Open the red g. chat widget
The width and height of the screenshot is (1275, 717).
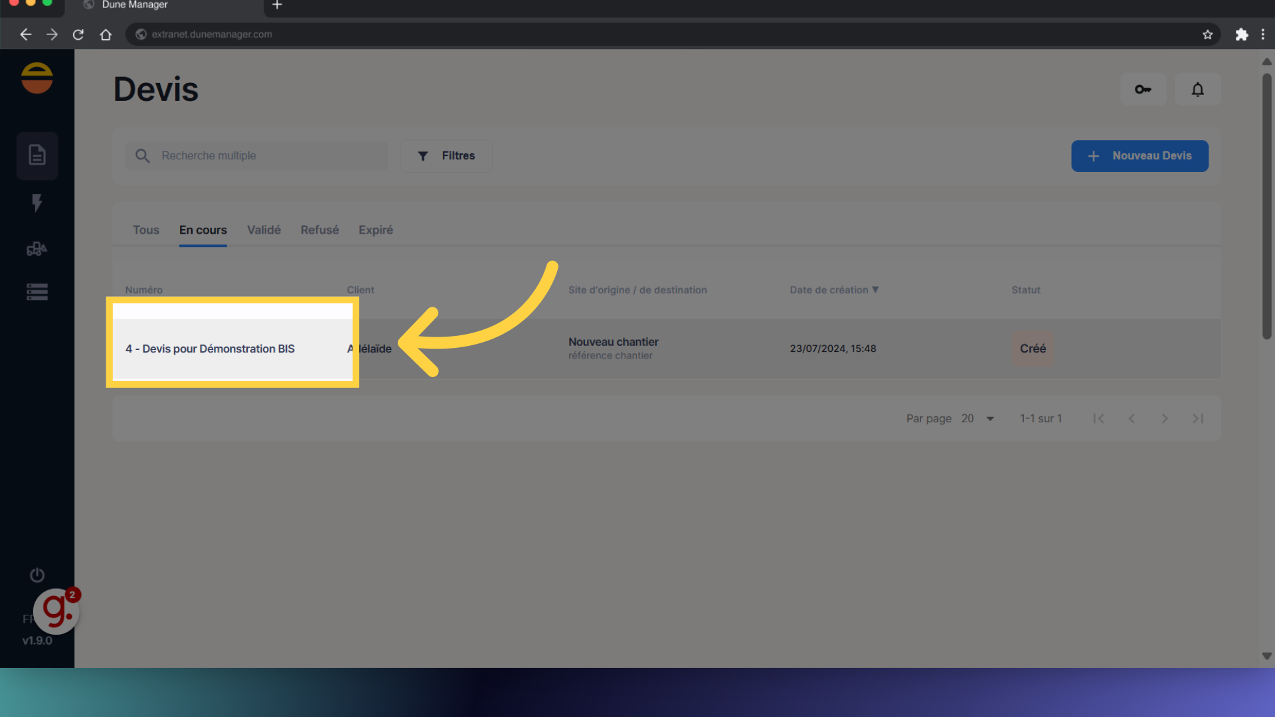coord(57,611)
